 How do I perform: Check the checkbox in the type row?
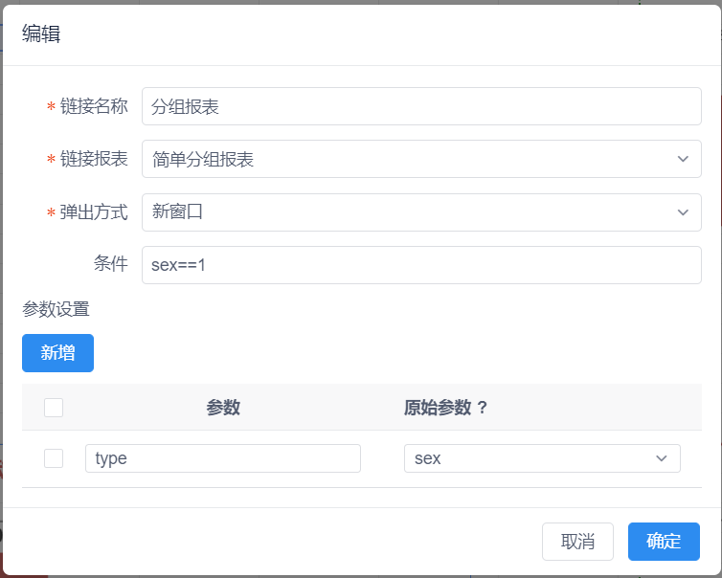click(54, 458)
